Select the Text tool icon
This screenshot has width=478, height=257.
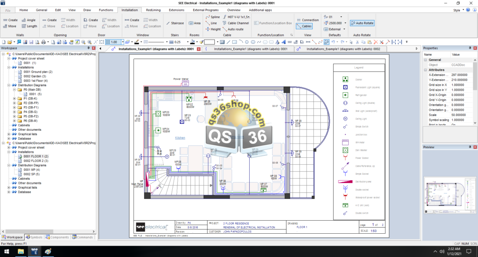point(277,42)
